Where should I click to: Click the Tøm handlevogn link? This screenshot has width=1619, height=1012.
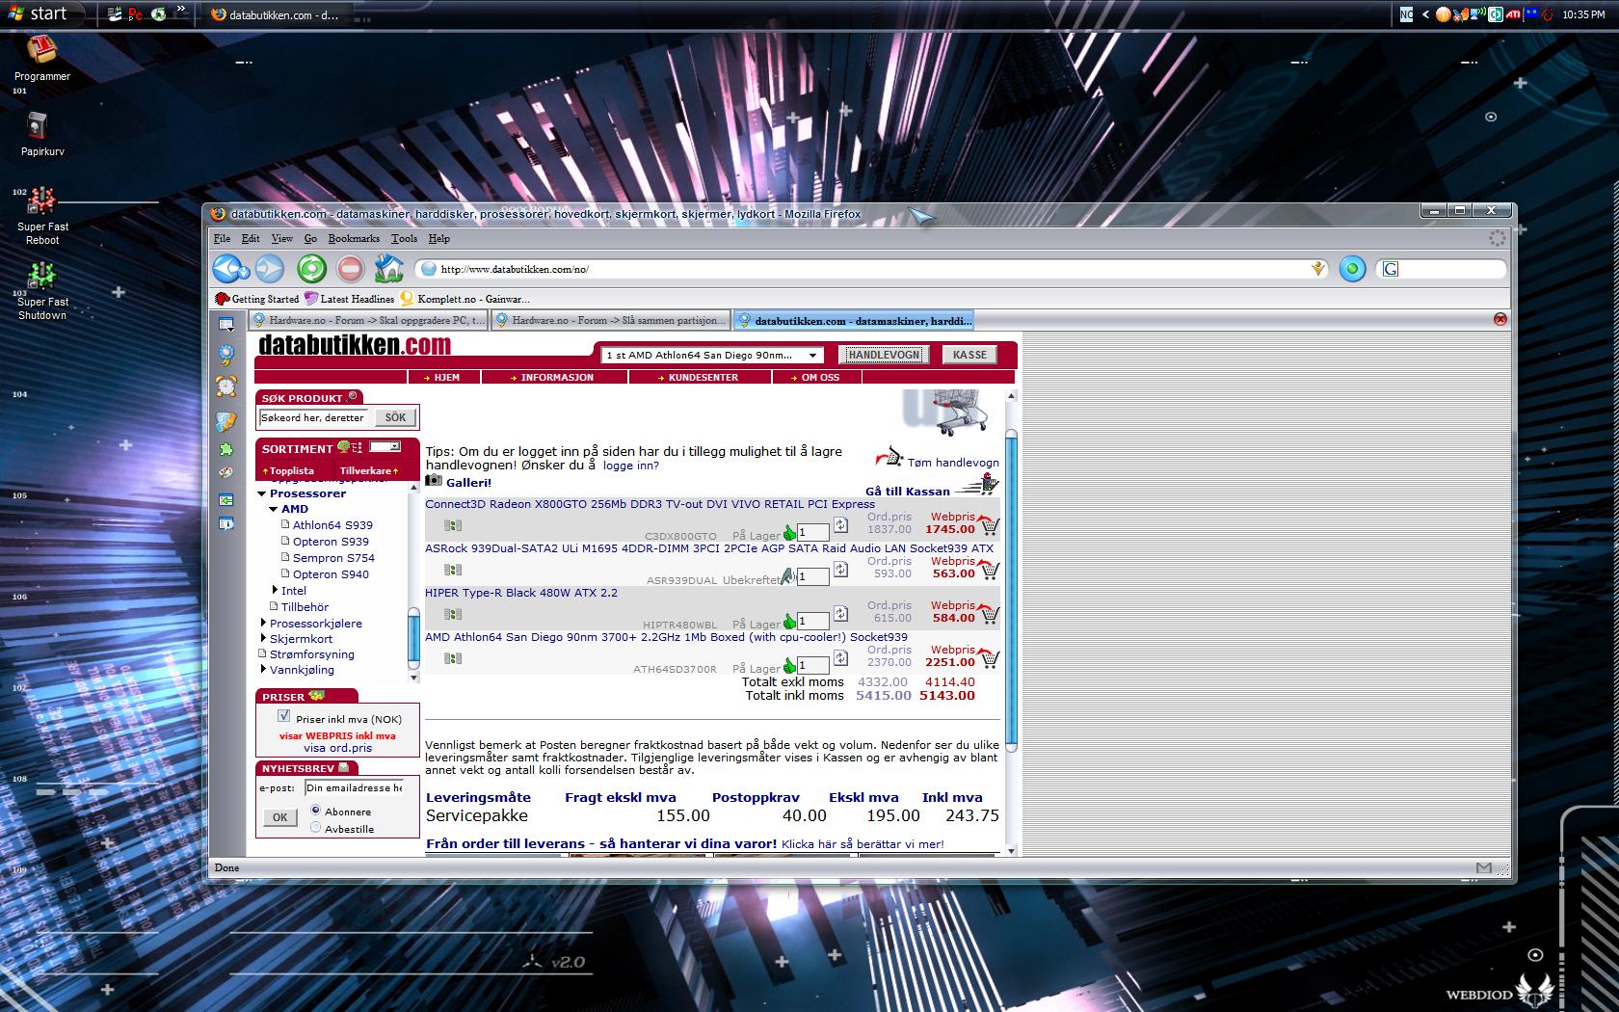point(953,463)
